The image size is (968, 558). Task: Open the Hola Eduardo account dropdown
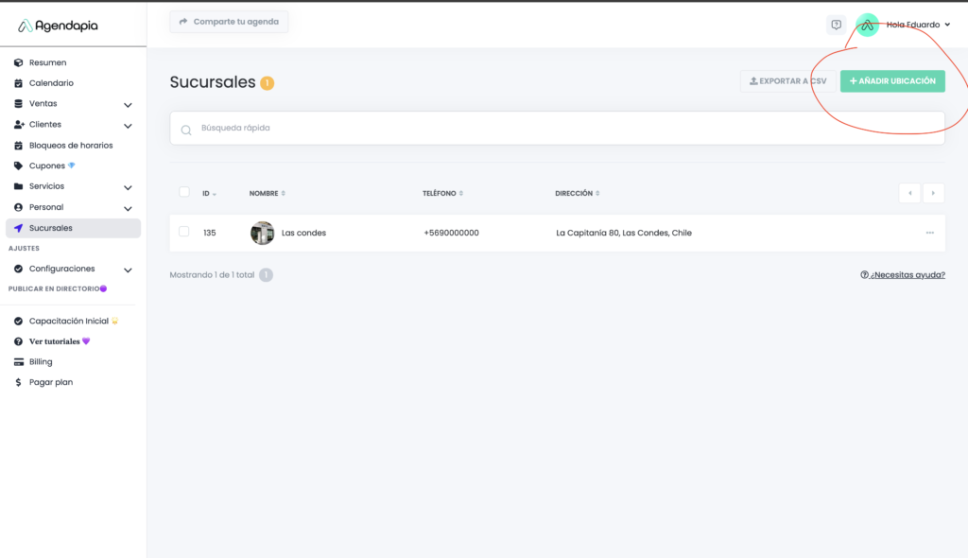point(918,25)
